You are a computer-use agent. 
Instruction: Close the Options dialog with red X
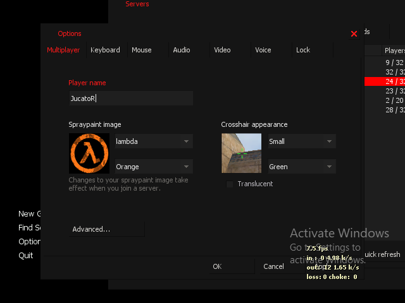[x=354, y=33]
